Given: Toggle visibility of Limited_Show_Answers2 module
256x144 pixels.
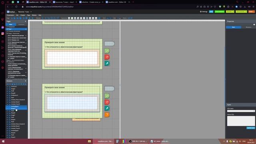Looking at the screenshot, I should pyautogui.click(x=8, y=124).
